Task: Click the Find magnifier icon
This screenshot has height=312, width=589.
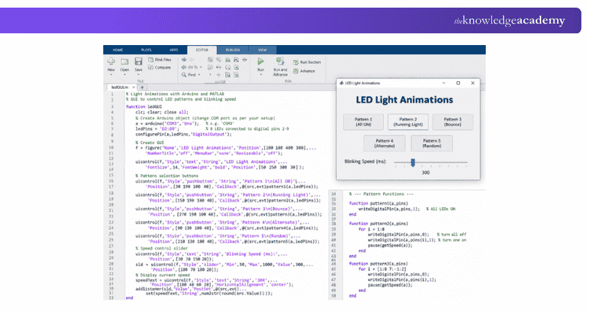Action: [x=184, y=75]
